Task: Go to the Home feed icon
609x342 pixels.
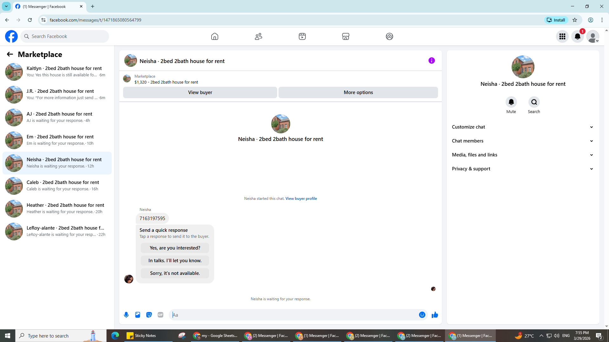Action: pyautogui.click(x=215, y=36)
